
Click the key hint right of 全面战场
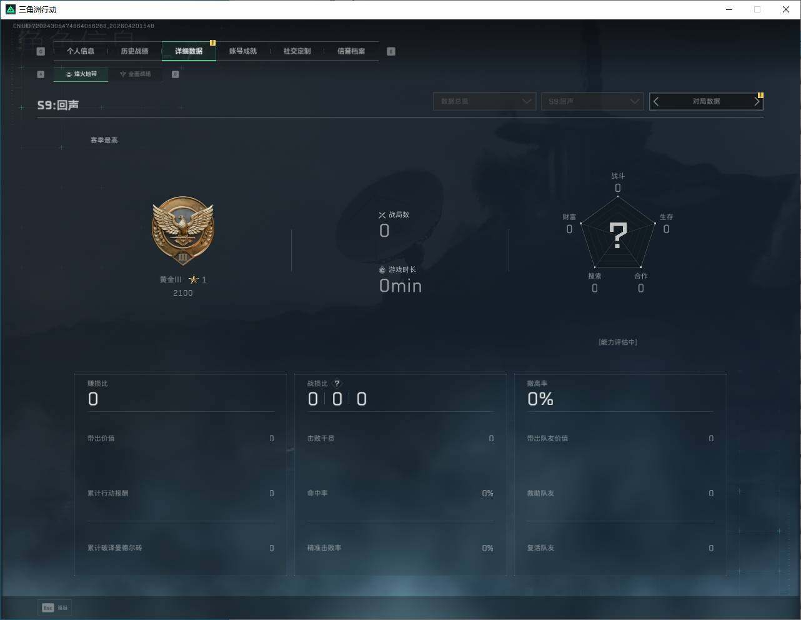[x=176, y=74]
